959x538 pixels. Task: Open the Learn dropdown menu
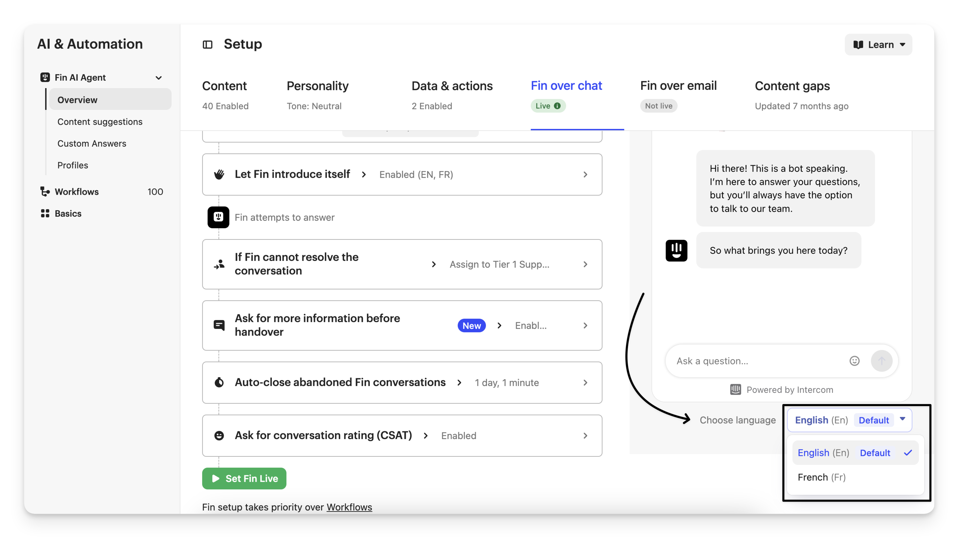point(878,45)
